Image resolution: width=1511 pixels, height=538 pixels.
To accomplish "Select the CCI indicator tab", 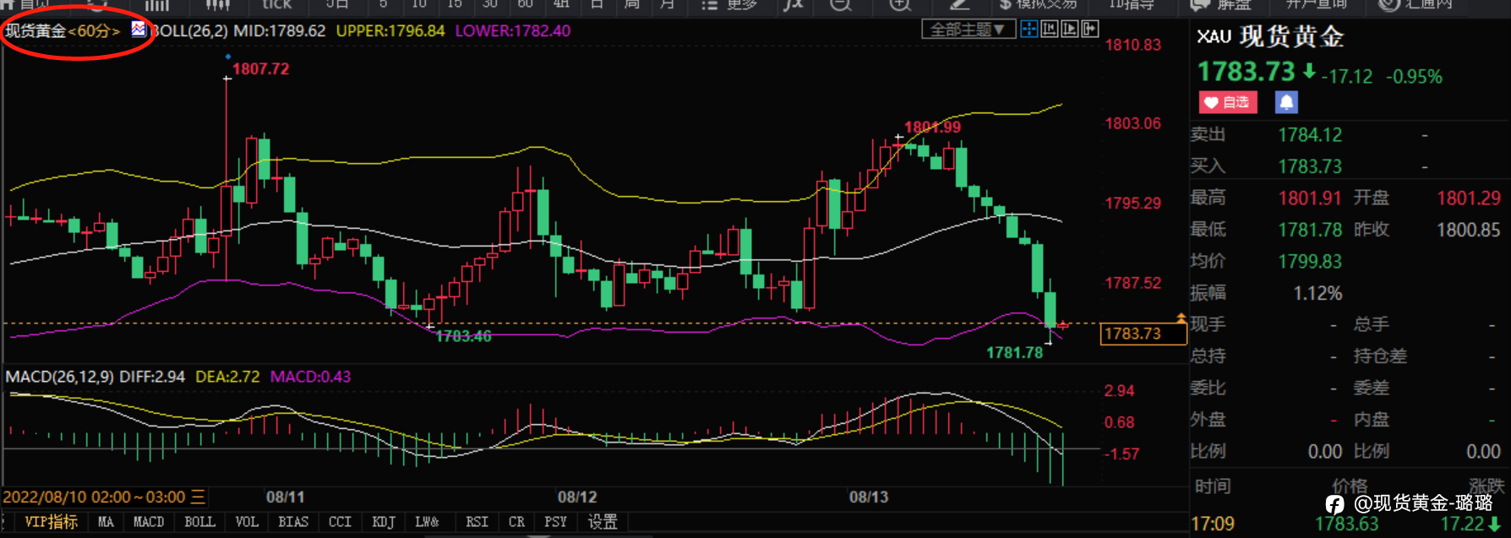I will click(340, 522).
